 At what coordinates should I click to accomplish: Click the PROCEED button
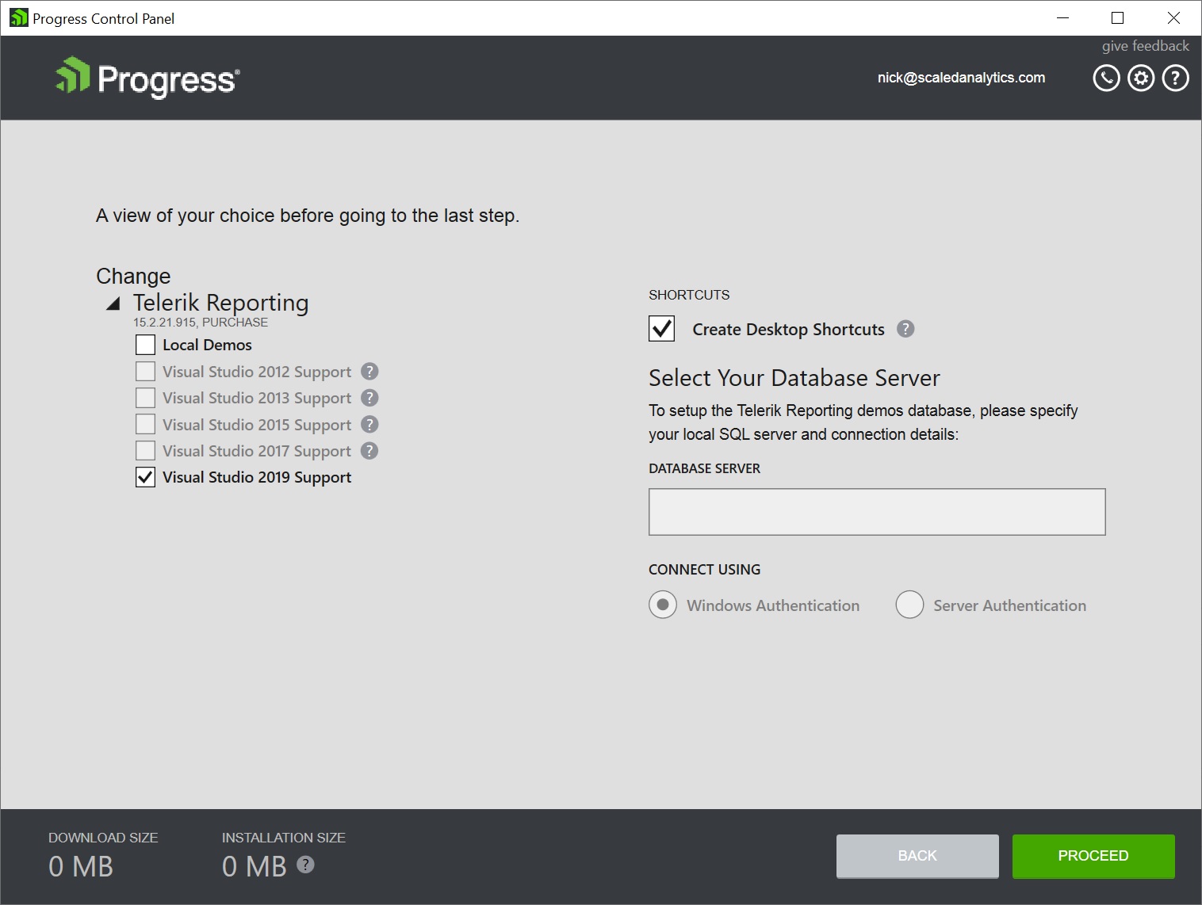coord(1093,856)
